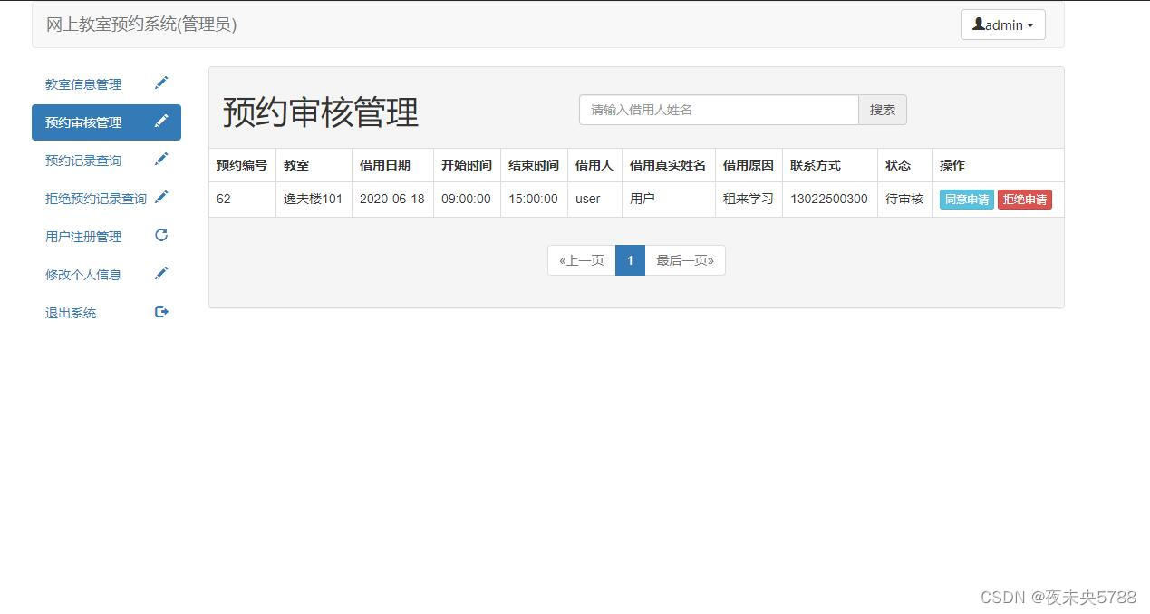Jump to 最后一页» link
The height and width of the screenshot is (614, 1150).
point(684,260)
